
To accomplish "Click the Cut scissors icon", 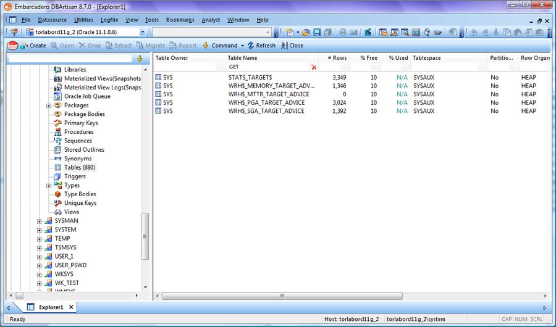I will (496, 32).
